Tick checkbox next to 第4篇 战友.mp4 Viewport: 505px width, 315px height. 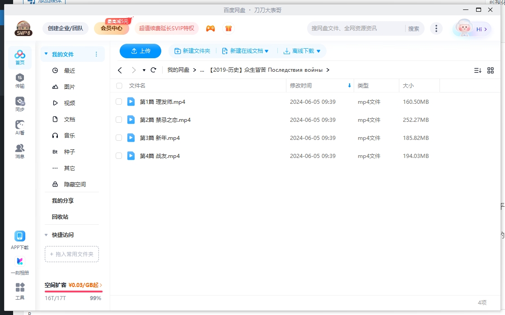119,156
